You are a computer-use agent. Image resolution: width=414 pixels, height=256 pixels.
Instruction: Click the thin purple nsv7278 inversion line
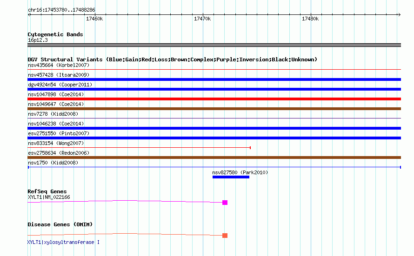pos(214,118)
